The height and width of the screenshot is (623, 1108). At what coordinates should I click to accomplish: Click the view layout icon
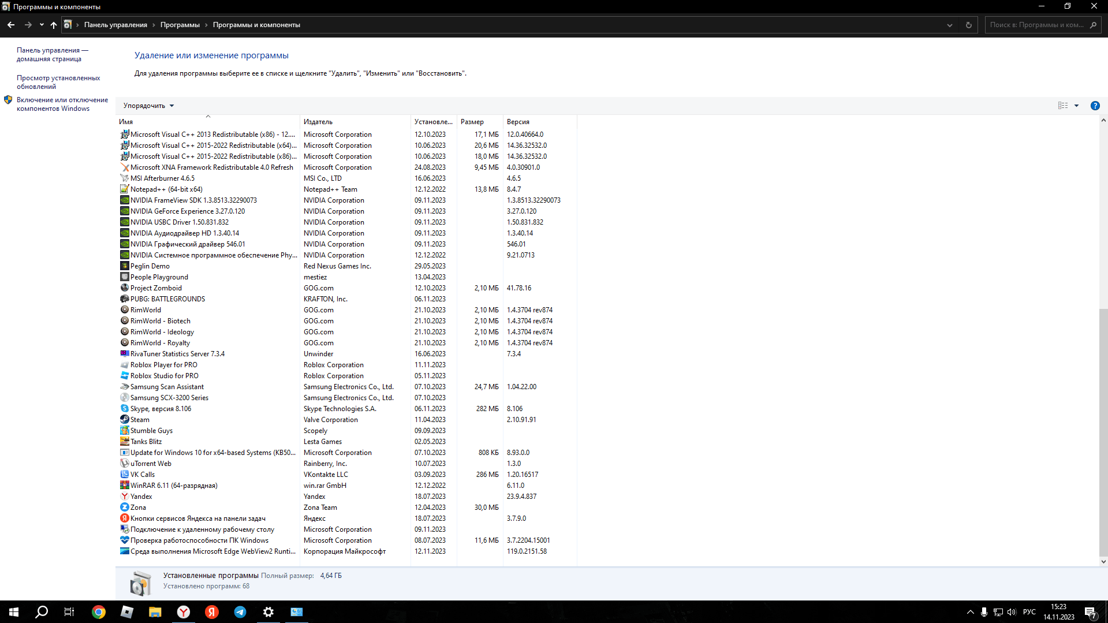pyautogui.click(x=1063, y=106)
